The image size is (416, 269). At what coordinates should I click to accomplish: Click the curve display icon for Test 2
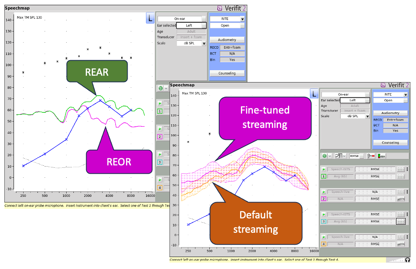pos(400,199)
